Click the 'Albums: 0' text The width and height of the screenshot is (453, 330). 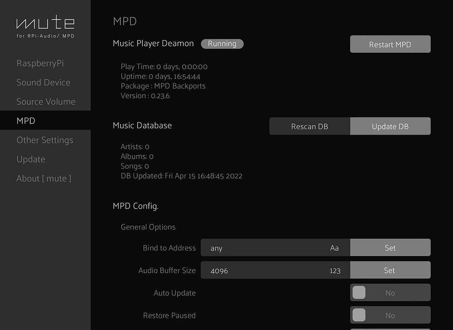tap(137, 156)
